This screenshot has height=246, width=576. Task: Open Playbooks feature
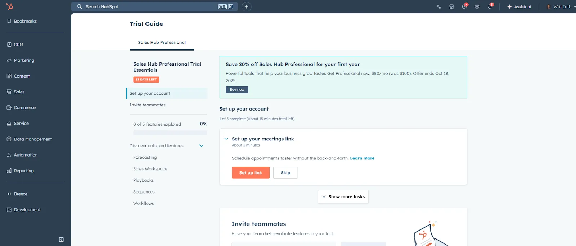[143, 180]
